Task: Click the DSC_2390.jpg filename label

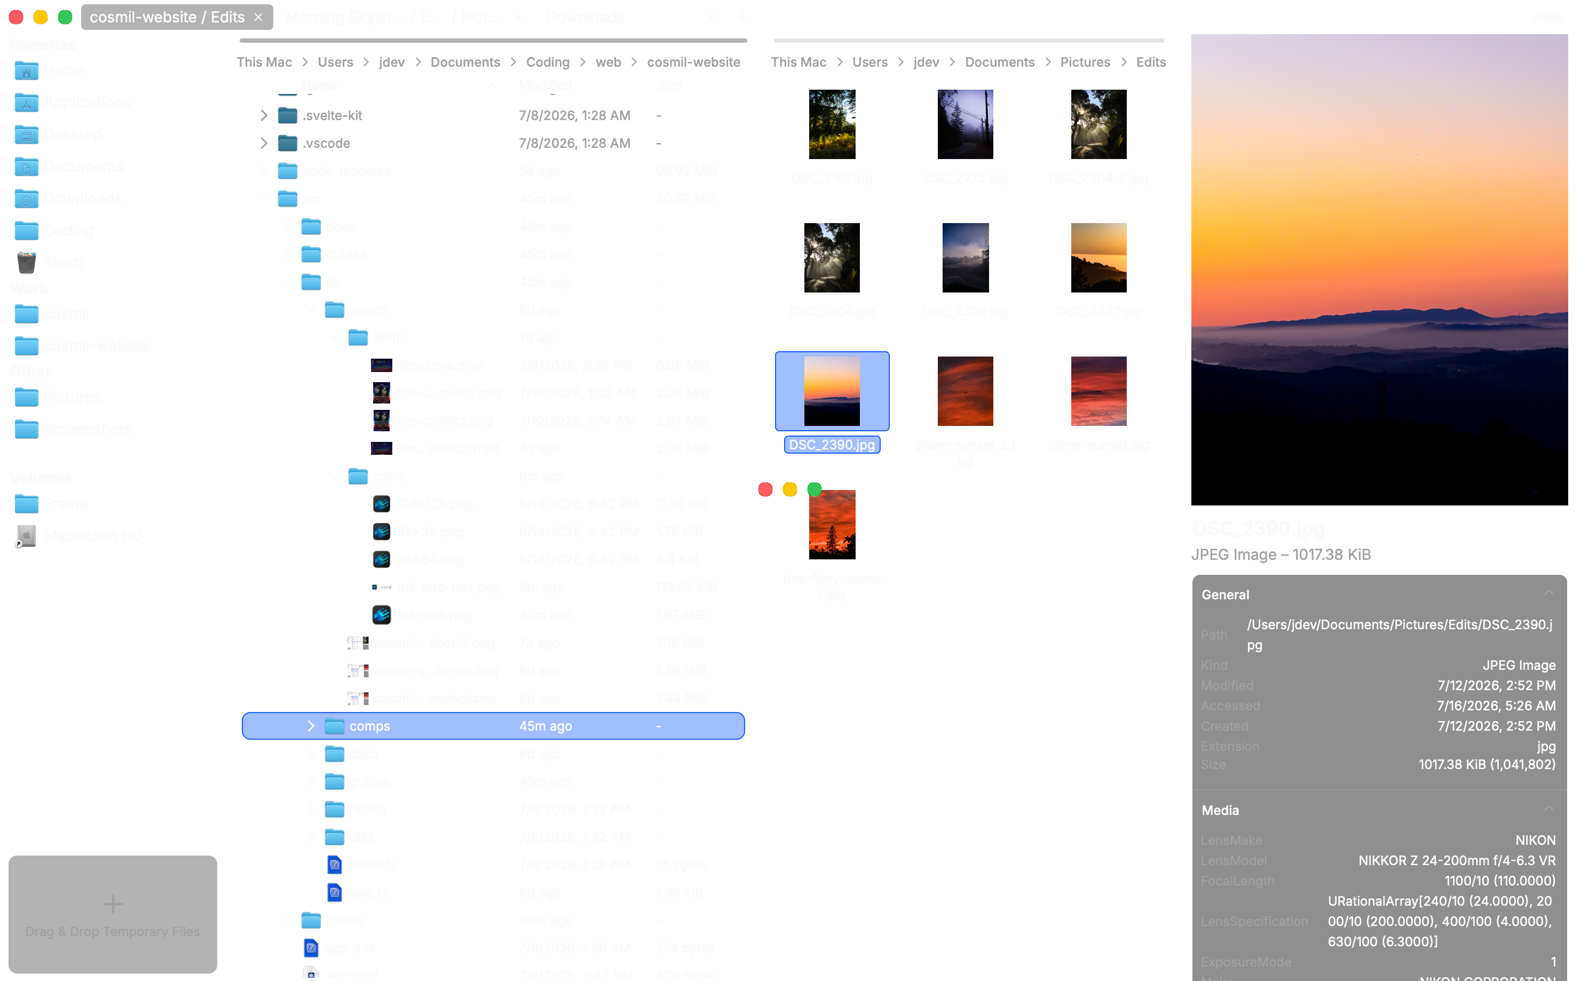Action: 832,445
